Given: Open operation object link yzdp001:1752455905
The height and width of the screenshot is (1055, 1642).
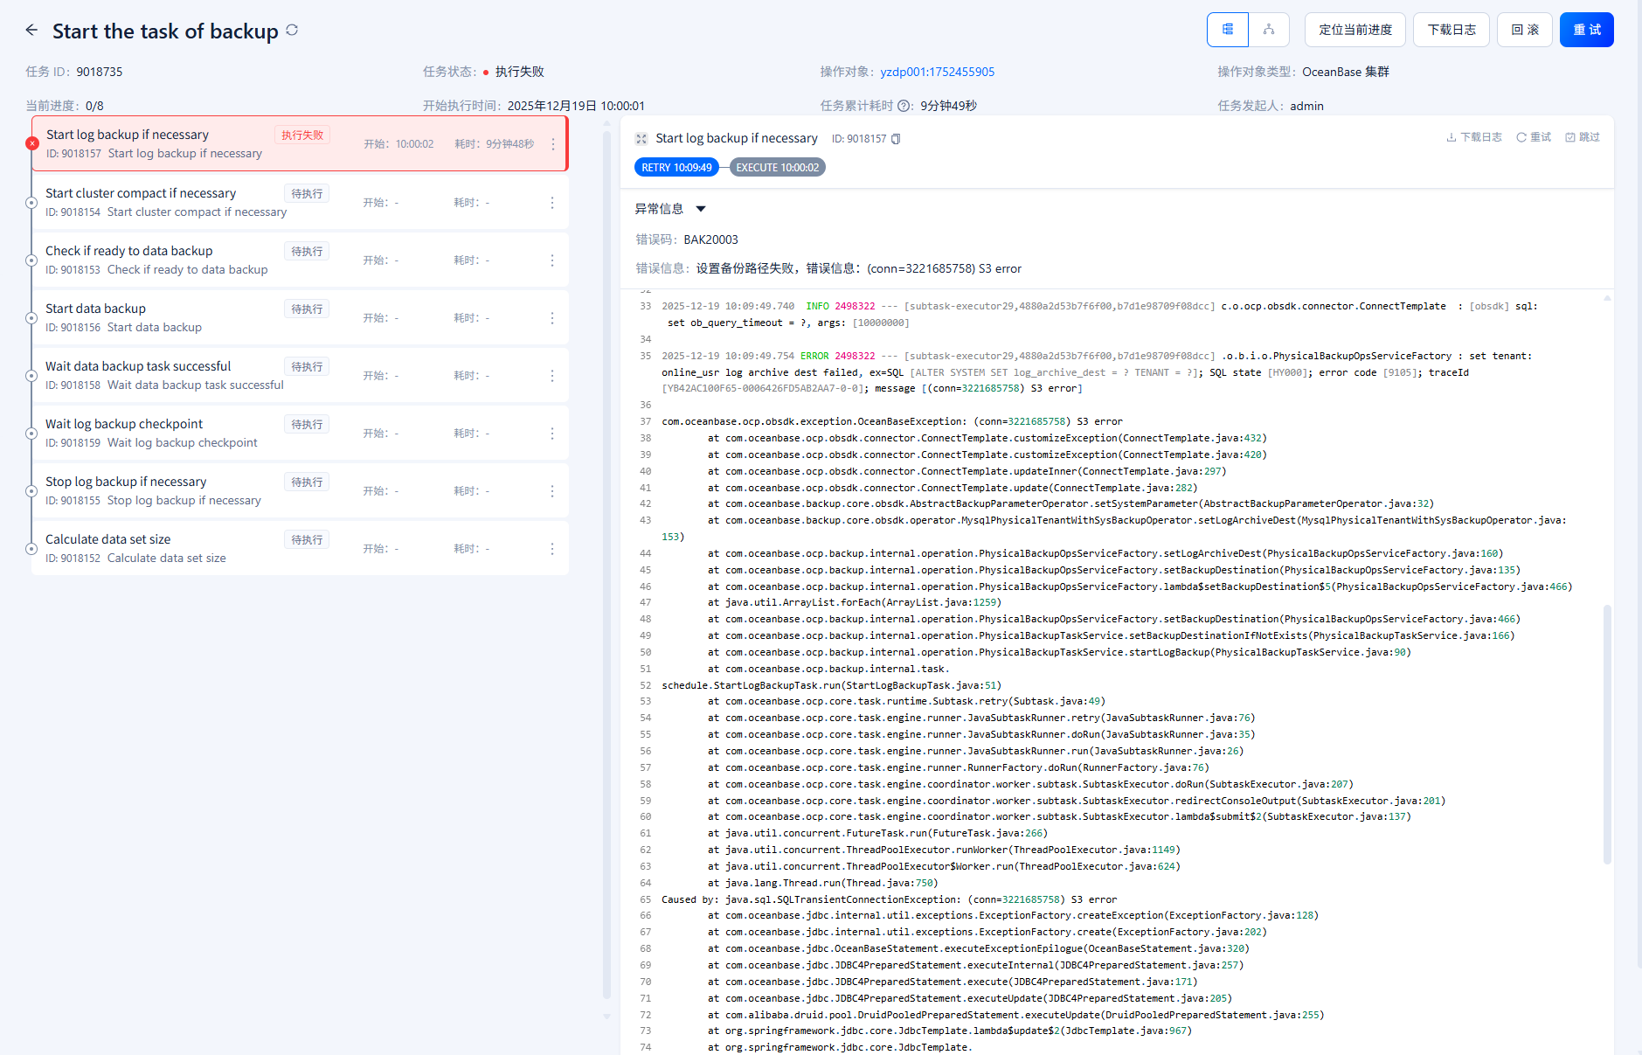Looking at the screenshot, I should coord(937,72).
